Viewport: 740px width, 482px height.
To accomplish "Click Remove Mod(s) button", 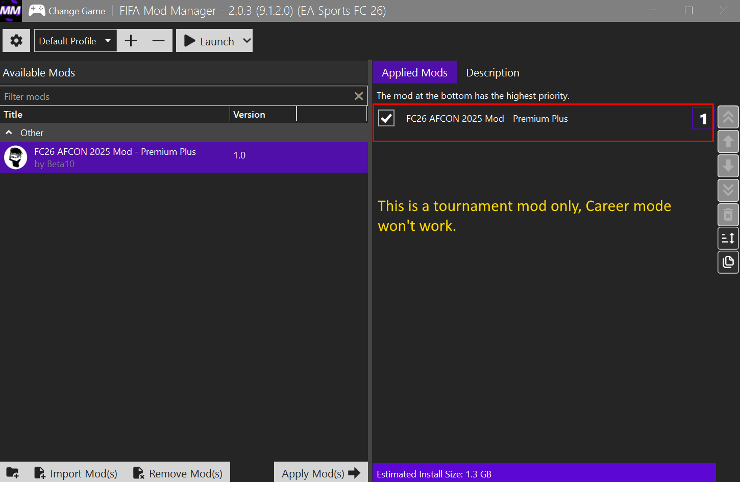I will [x=178, y=473].
